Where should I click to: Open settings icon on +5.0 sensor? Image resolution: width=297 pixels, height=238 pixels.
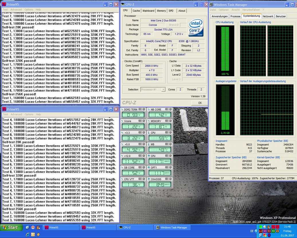click(140, 144)
